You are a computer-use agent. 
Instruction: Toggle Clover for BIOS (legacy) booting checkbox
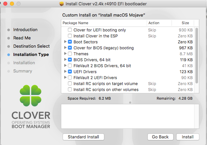[x=70, y=48]
